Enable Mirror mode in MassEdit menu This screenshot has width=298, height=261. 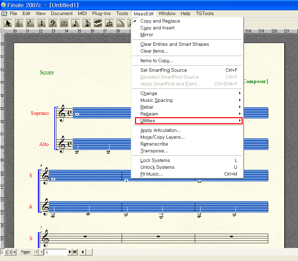point(147,35)
